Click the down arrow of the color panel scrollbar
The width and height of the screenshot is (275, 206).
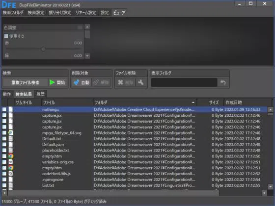pos(87,56)
